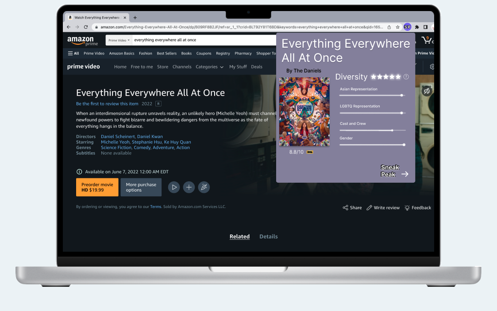Add to watchlist with the plus icon
Image resolution: width=497 pixels, height=311 pixels.
point(189,187)
